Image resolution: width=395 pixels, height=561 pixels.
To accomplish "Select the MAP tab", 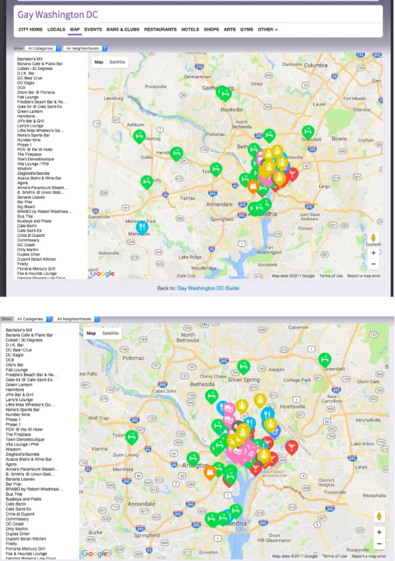I will point(74,29).
